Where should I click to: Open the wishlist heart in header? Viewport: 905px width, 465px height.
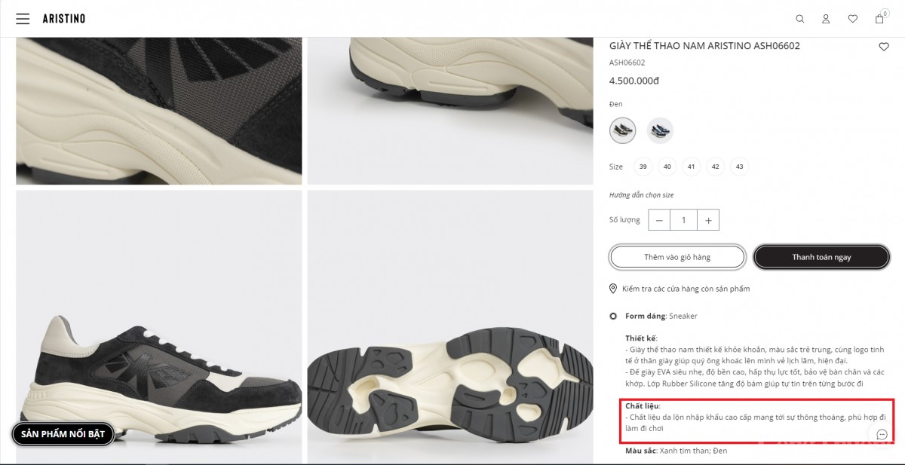point(852,19)
